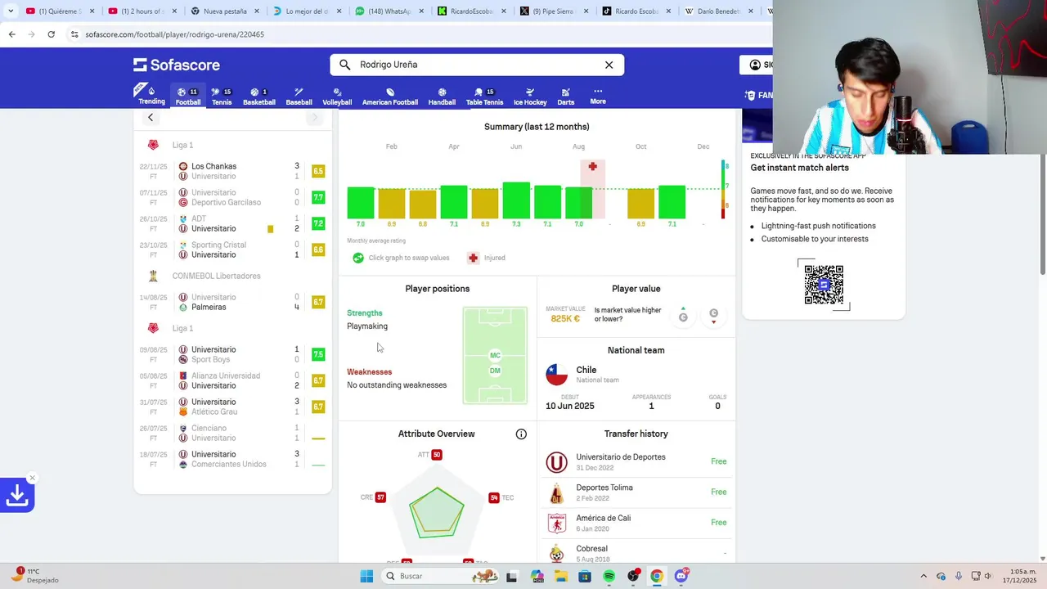Click the CRE 57 attribute badge
The height and width of the screenshot is (589, 1047).
coord(380,497)
